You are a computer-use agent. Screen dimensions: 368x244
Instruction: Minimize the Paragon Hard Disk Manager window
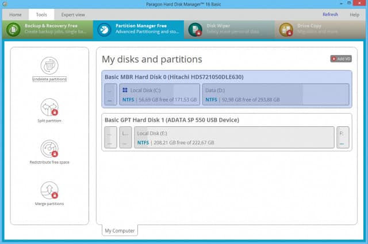point(341,3)
